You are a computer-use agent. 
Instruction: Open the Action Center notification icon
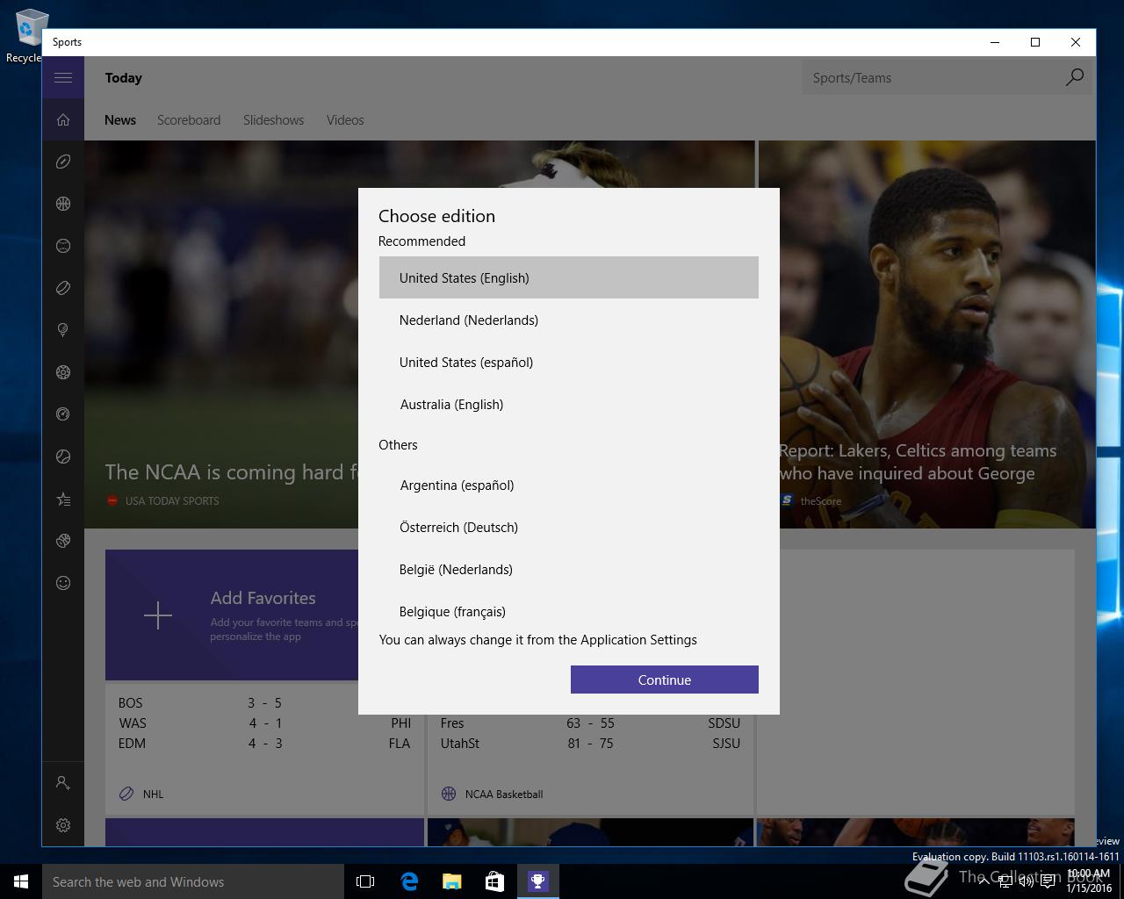(x=1048, y=881)
